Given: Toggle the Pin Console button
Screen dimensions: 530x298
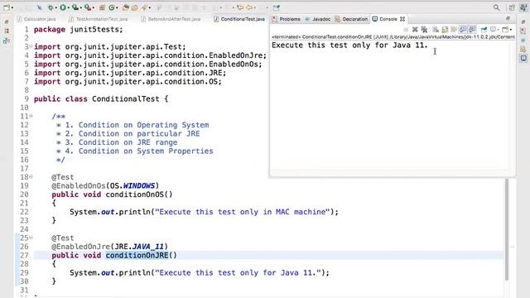Looking at the screenshot, I should pyautogui.click(x=484, y=30).
